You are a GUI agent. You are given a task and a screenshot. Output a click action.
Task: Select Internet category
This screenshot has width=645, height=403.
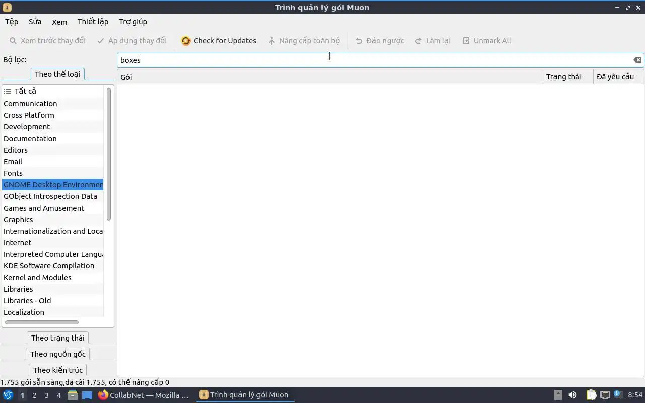(x=53, y=243)
